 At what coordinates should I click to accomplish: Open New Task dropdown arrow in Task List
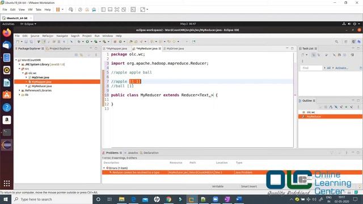pos(306,55)
